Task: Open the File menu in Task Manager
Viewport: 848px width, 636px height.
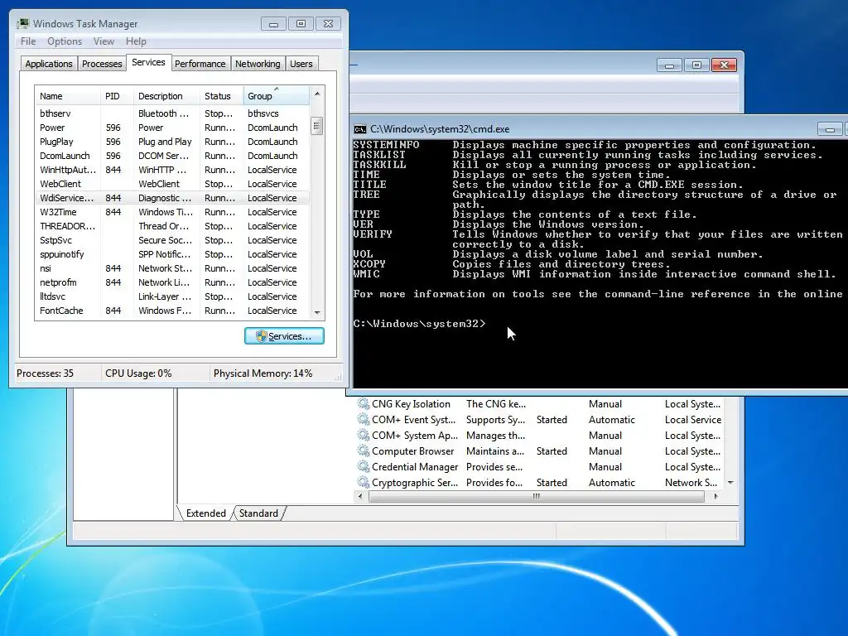Action: tap(28, 41)
